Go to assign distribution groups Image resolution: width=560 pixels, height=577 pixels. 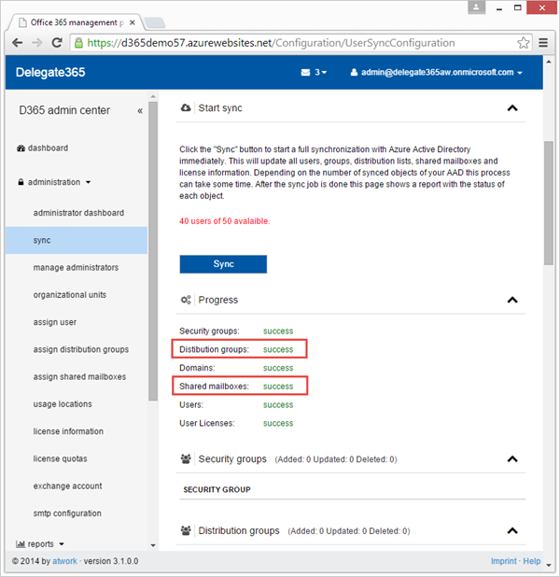pyautogui.click(x=81, y=349)
